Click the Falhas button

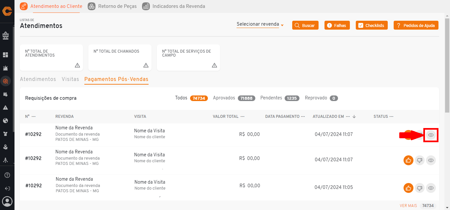[337, 25]
